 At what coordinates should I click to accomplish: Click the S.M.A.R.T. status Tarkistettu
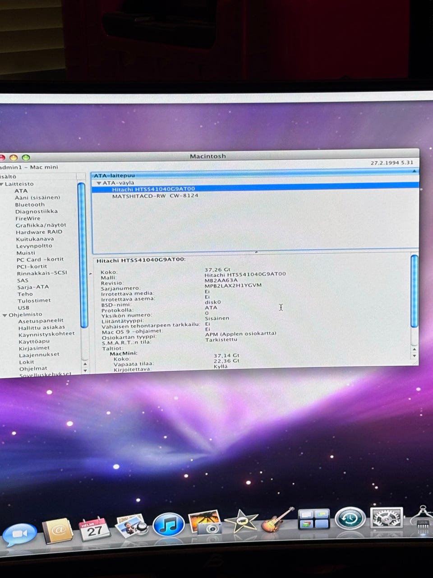coord(221,340)
